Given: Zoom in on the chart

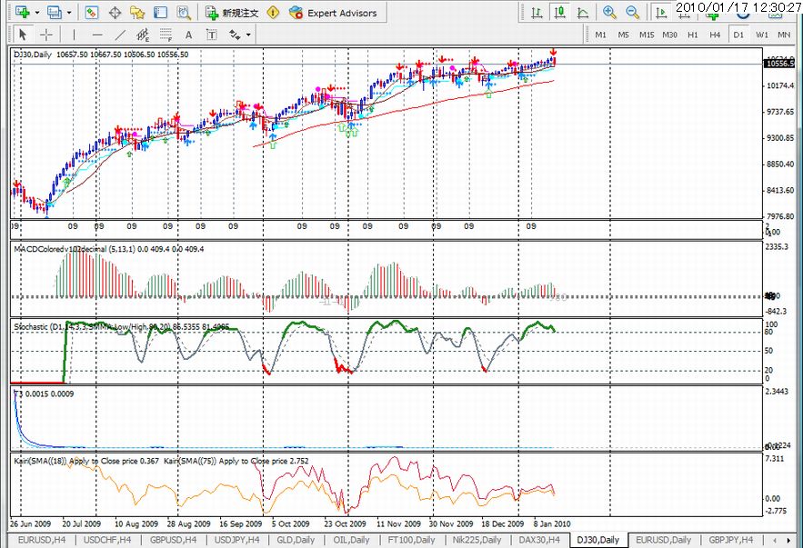Looking at the screenshot, I should click(609, 13).
